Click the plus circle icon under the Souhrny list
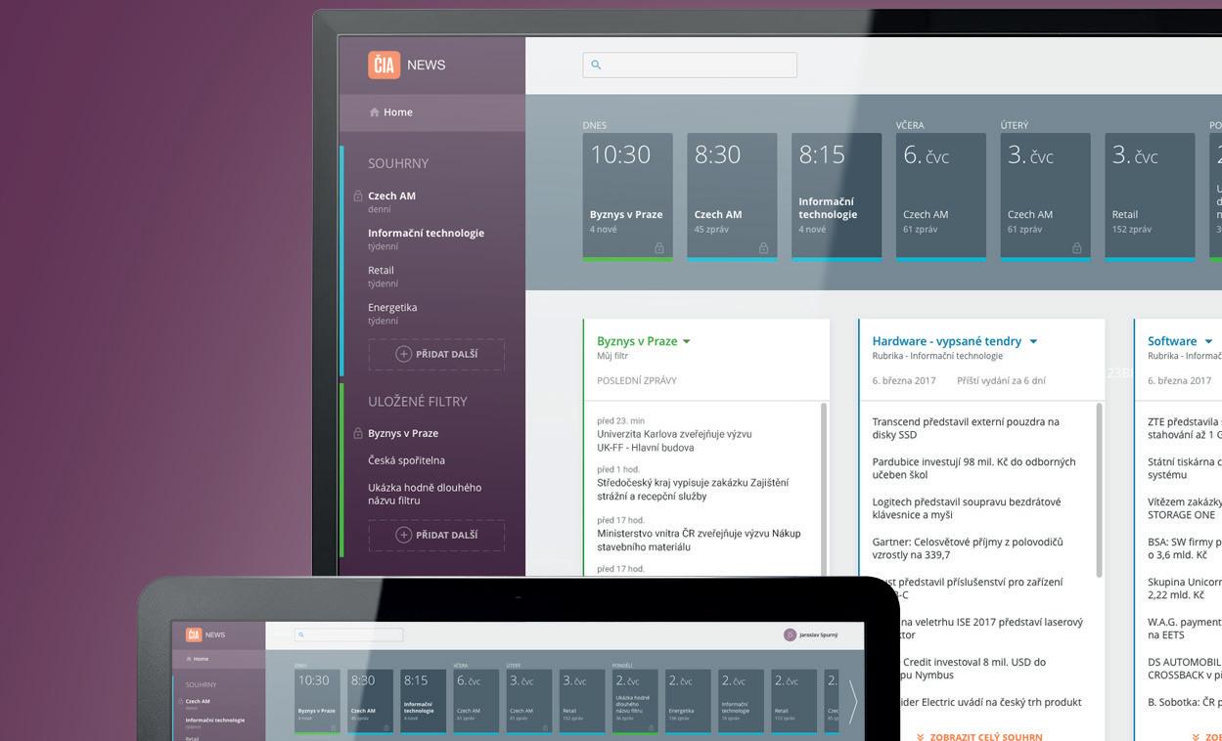The image size is (1222, 741). [x=403, y=354]
